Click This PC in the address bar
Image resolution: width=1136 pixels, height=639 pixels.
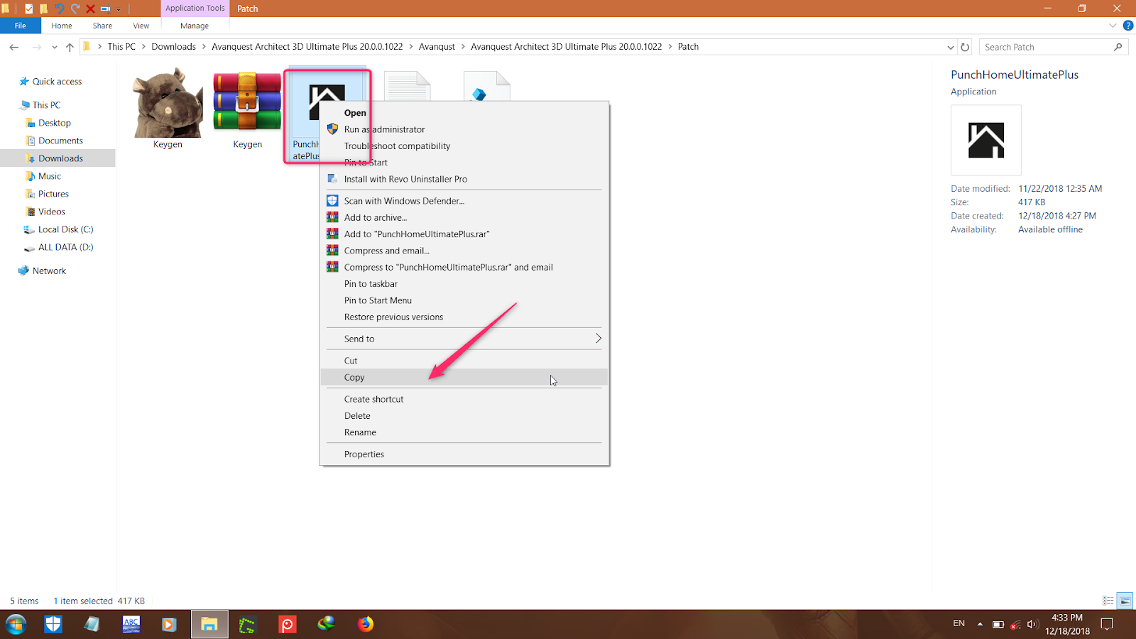[121, 47]
